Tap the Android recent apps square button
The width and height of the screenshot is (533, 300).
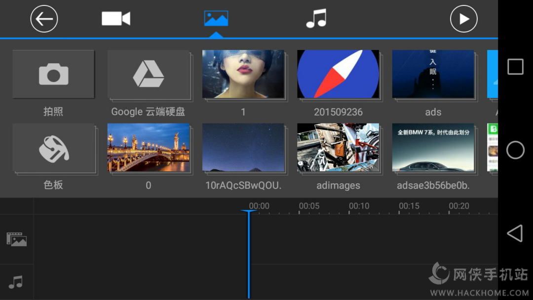tap(515, 67)
